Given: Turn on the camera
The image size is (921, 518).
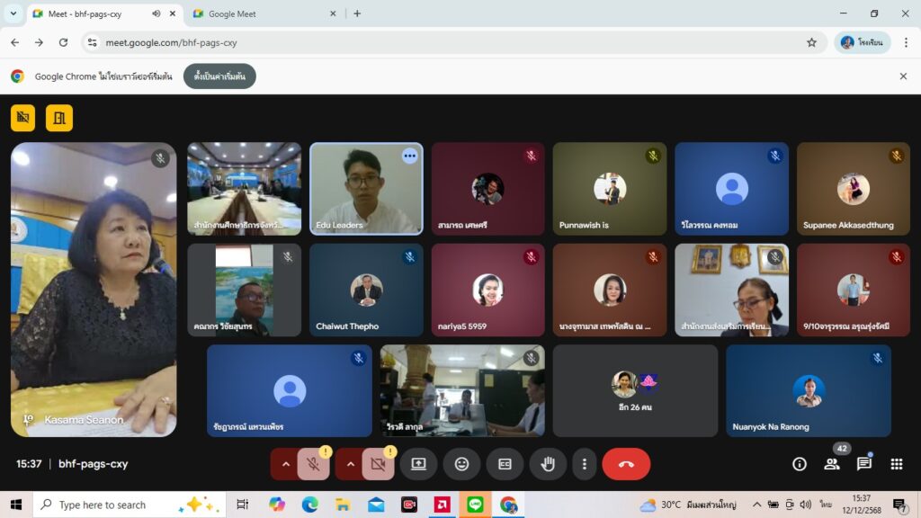Looking at the screenshot, I should coord(378,464).
